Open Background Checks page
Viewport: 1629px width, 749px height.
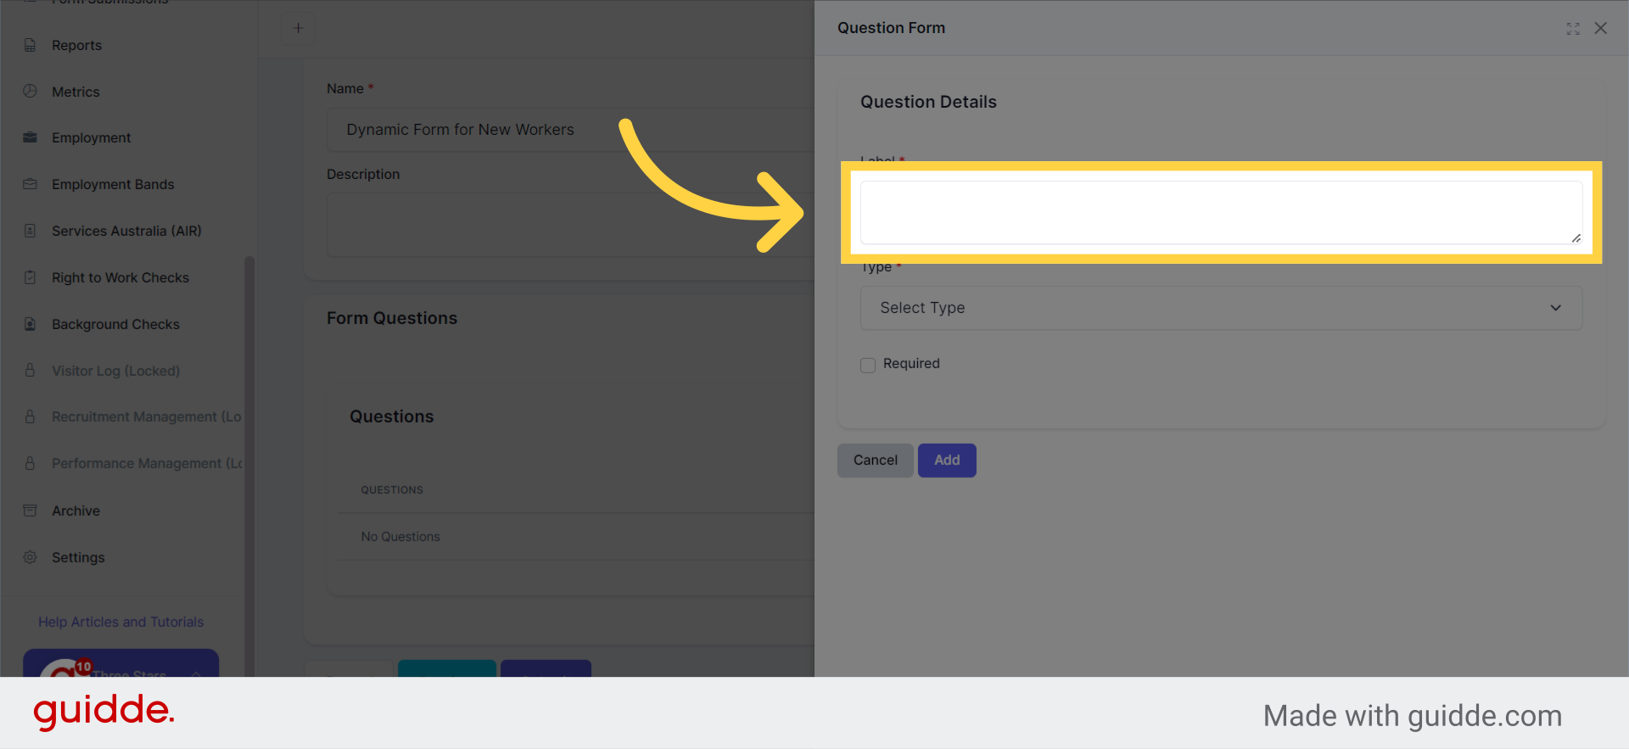point(115,324)
